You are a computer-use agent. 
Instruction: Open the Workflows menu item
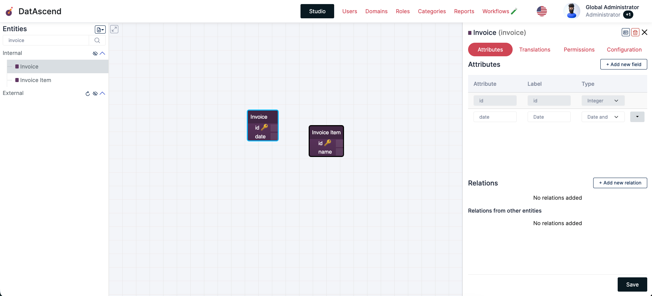point(496,11)
